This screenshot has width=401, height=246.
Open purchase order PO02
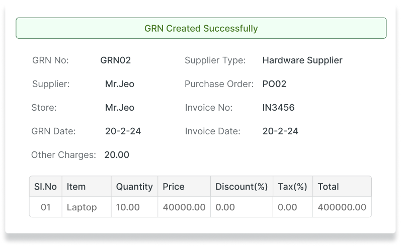pos(274,84)
